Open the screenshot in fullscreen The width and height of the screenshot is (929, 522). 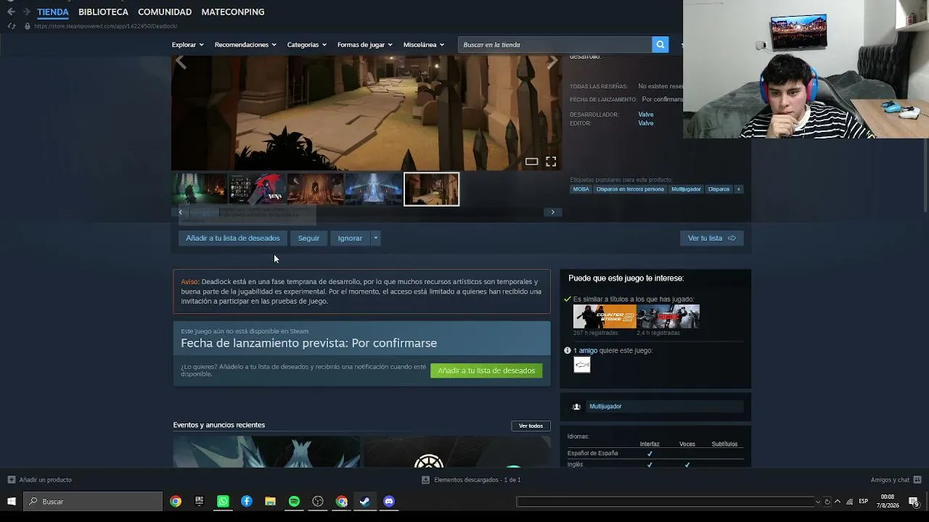click(x=551, y=162)
